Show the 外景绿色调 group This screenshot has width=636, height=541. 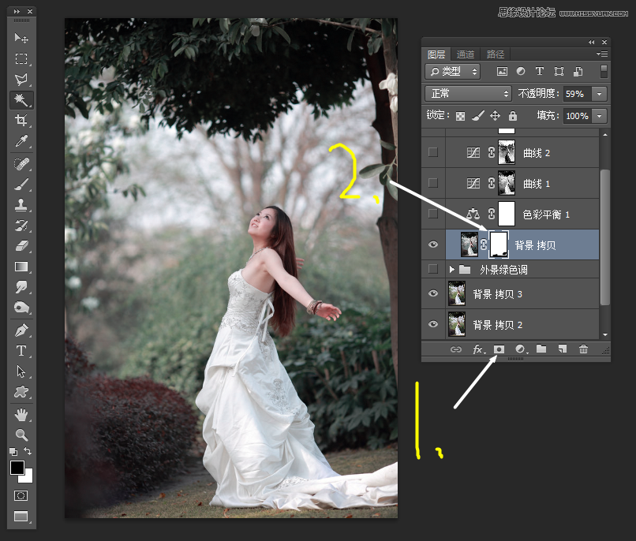[x=432, y=268]
